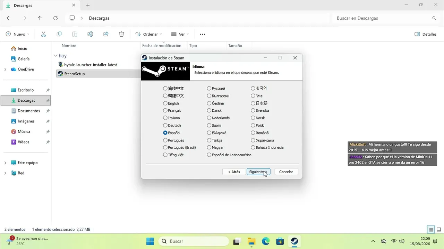Viewport: 444px width, 249px height.
Task: Collapse the hoy file group
Action: tap(55, 56)
